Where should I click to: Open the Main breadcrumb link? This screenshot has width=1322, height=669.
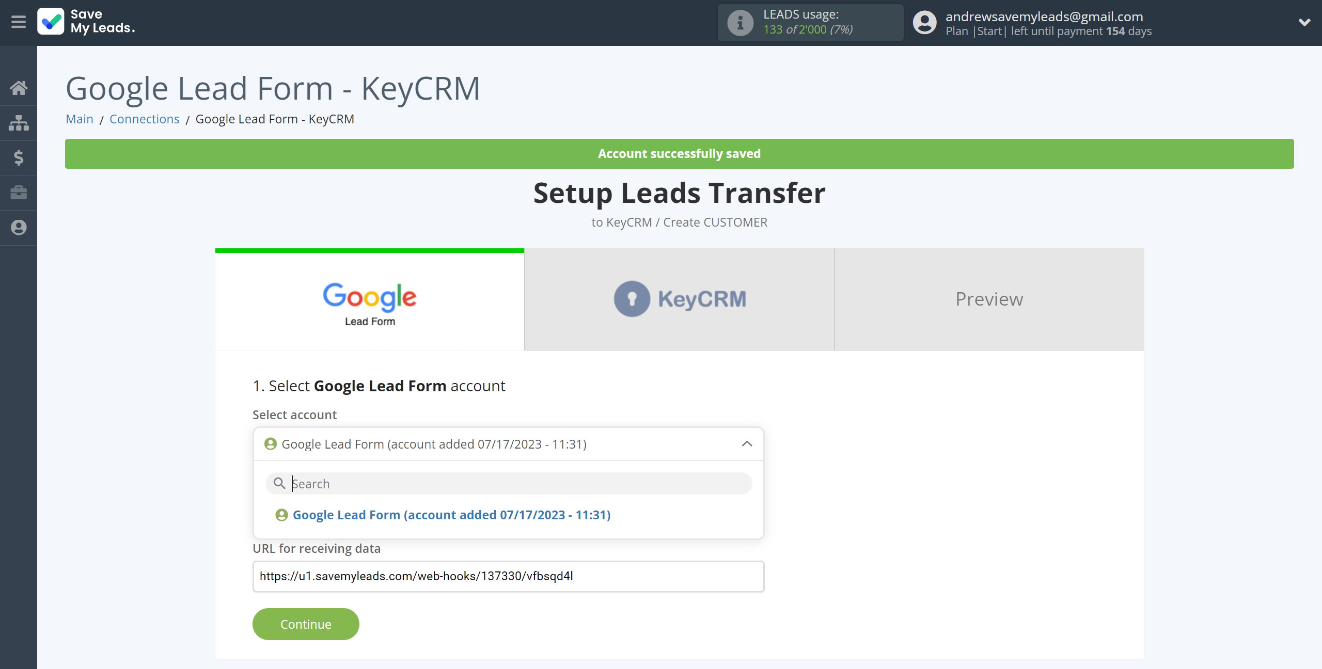(x=80, y=119)
